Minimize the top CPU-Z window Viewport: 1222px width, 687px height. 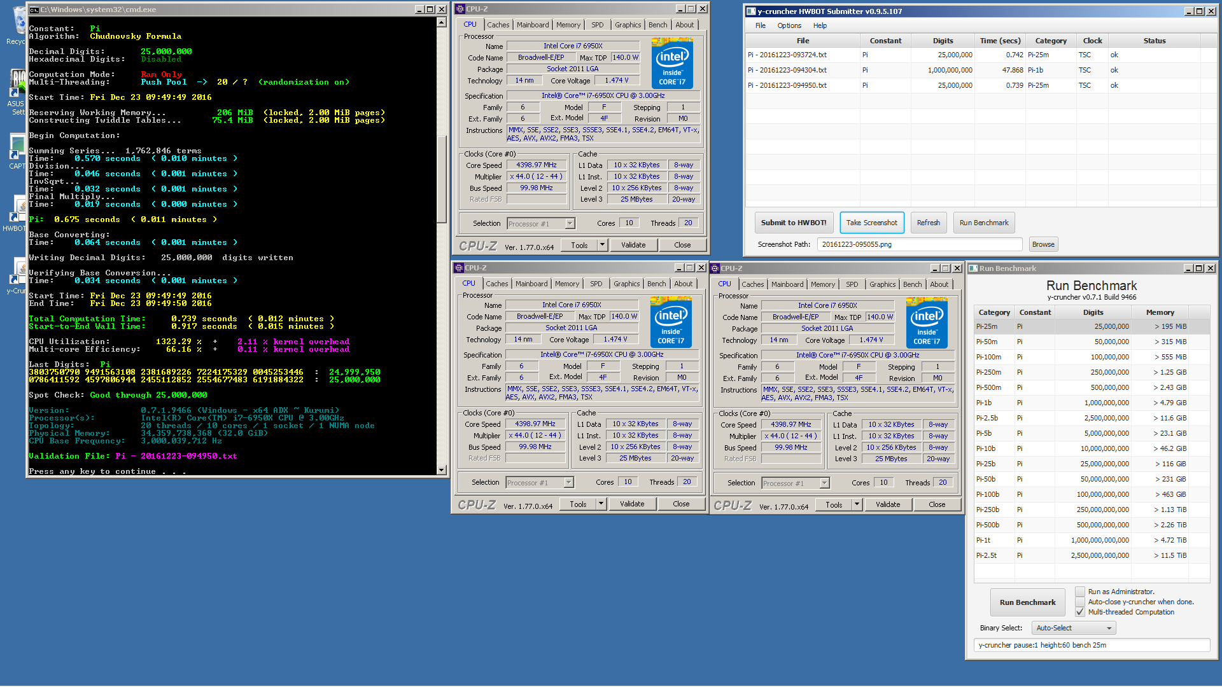point(680,9)
